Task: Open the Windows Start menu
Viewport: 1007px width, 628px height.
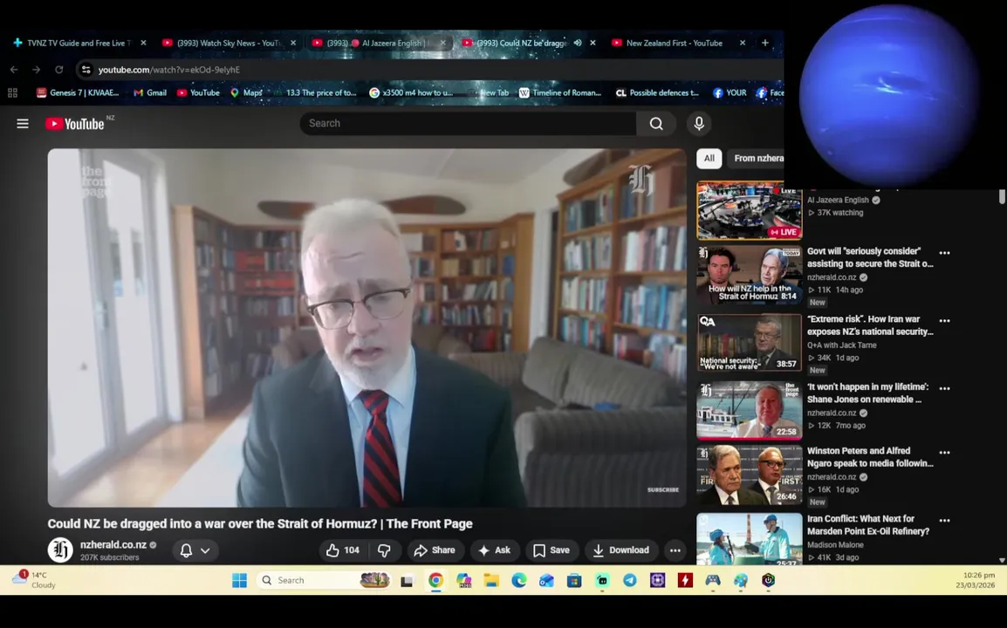Action: [240, 581]
